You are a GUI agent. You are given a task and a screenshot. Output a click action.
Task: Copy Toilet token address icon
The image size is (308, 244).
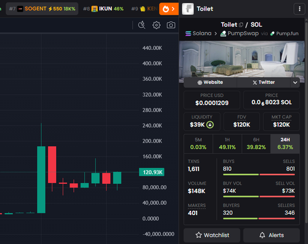[x=241, y=25]
